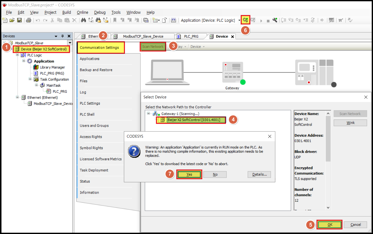Screen dimensions: 373x234
Task: Open the File menu
Action: (9, 12)
